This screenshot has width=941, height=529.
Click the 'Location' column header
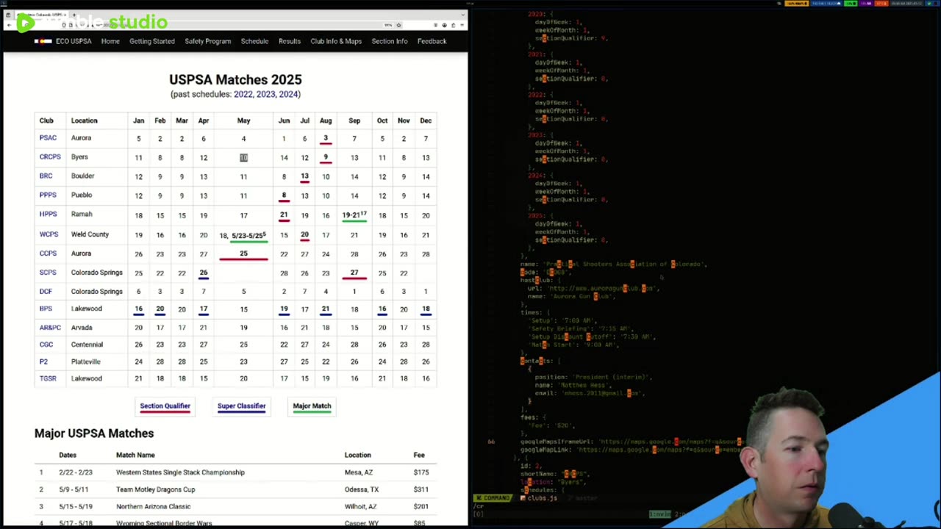(x=84, y=120)
